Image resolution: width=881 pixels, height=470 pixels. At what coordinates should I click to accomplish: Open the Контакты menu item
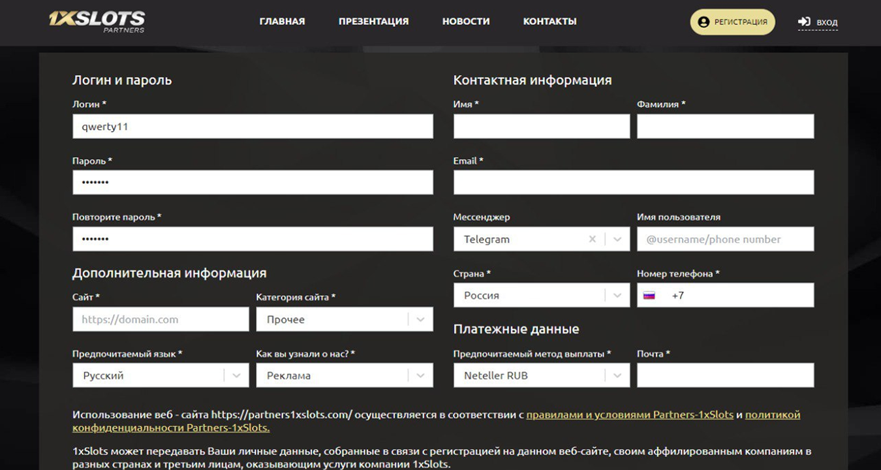pyautogui.click(x=549, y=21)
